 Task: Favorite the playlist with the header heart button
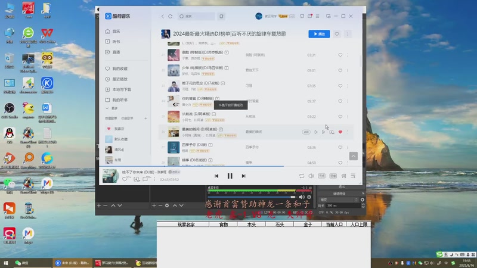(x=337, y=34)
